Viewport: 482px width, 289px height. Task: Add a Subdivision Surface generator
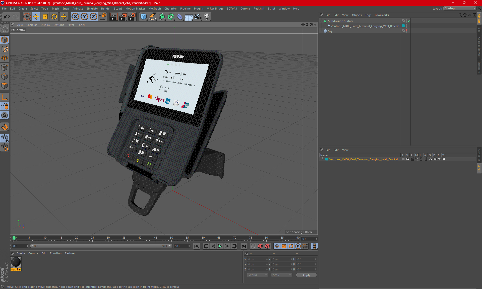click(x=162, y=17)
